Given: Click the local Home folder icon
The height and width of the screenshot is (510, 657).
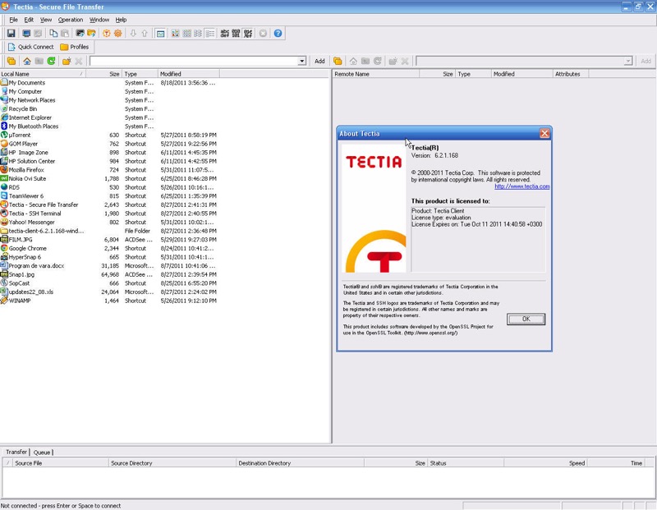Looking at the screenshot, I should pyautogui.click(x=26, y=62).
